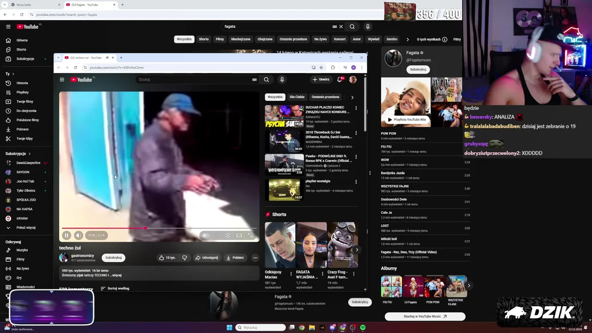Open hamburger guide in background YouTube window
The image size is (592, 333).
pyautogui.click(x=8, y=27)
